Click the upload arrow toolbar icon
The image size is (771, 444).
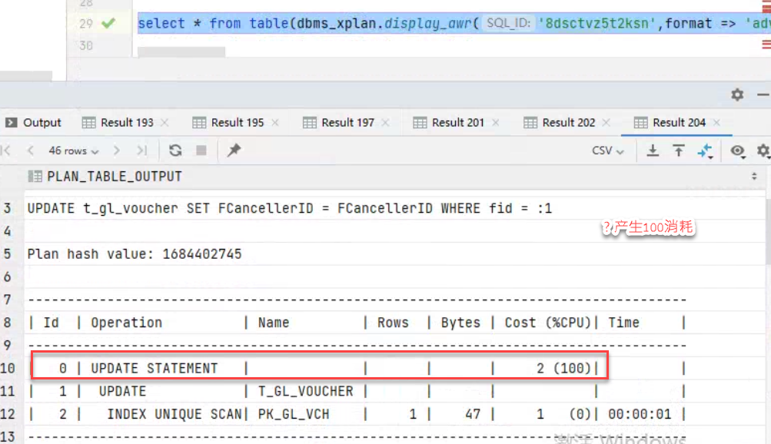679,151
